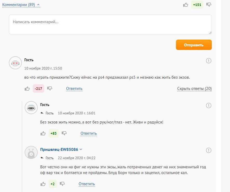Reply to the comment rated +2
230x192 pixels.
pyautogui.click(x=87, y=184)
